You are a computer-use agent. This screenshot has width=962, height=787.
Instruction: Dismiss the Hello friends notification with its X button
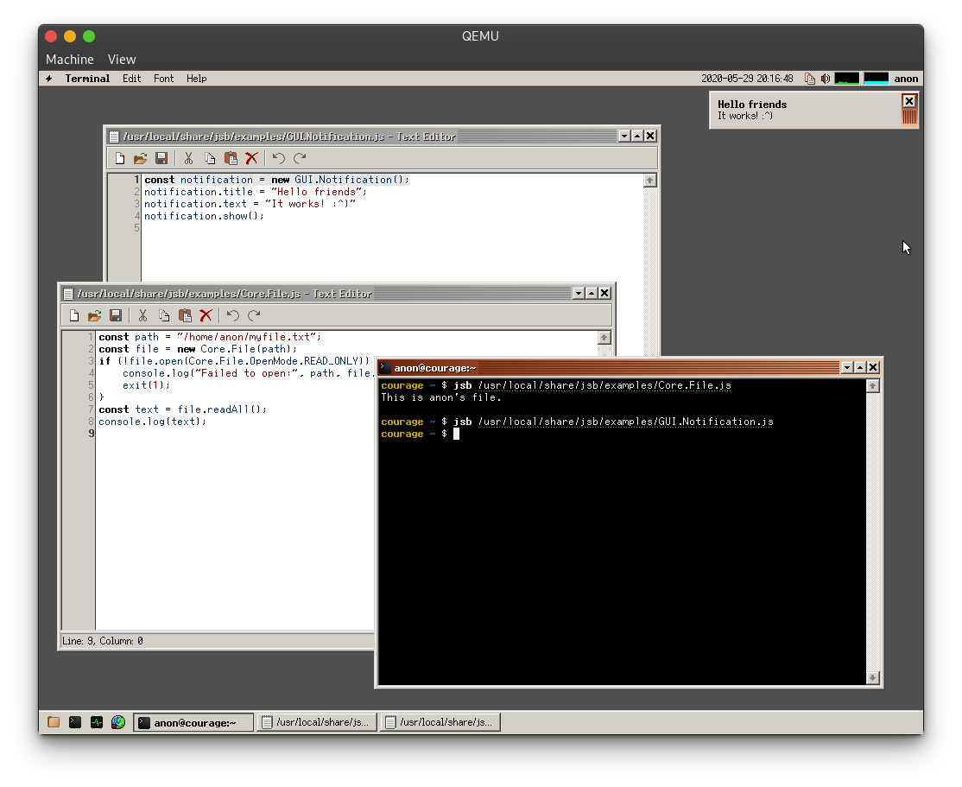click(x=908, y=100)
